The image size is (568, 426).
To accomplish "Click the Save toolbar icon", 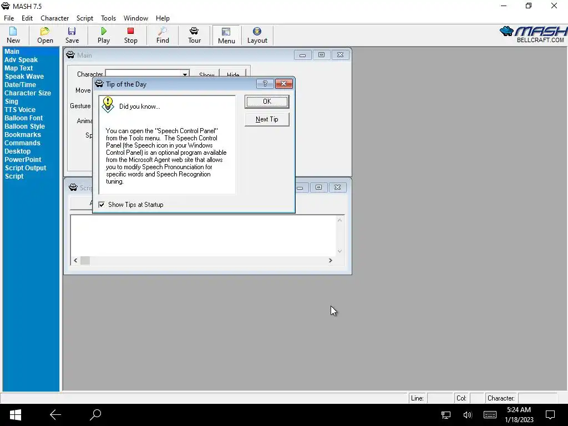I will [72, 35].
